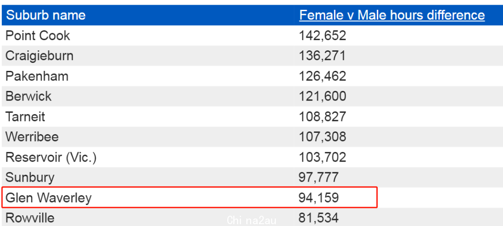
Task: Click the China2au watermark text
Action: 252,220
